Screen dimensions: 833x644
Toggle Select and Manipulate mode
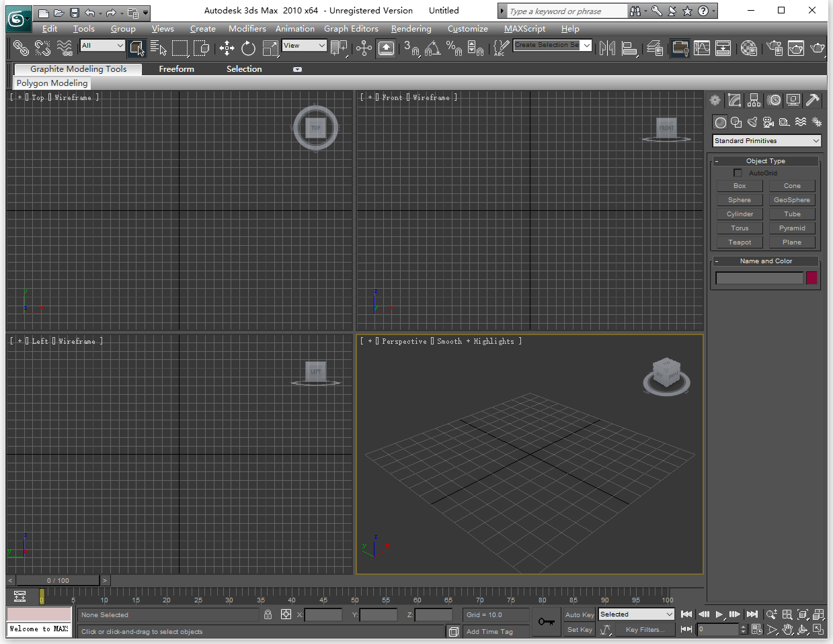click(364, 48)
